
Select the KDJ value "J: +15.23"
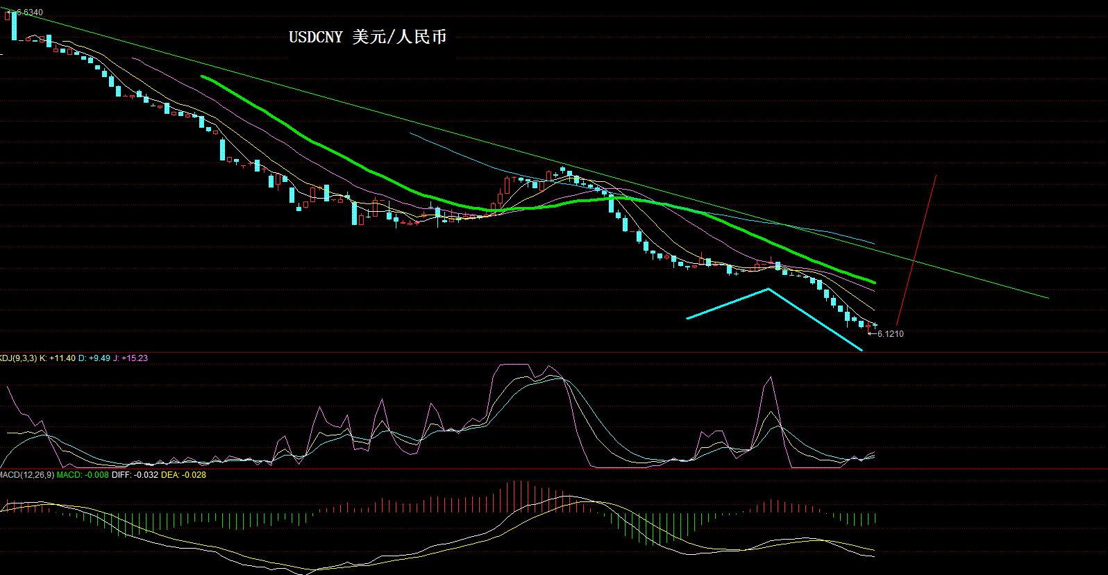point(131,358)
